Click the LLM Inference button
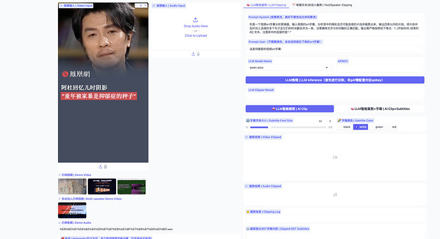 335,80
